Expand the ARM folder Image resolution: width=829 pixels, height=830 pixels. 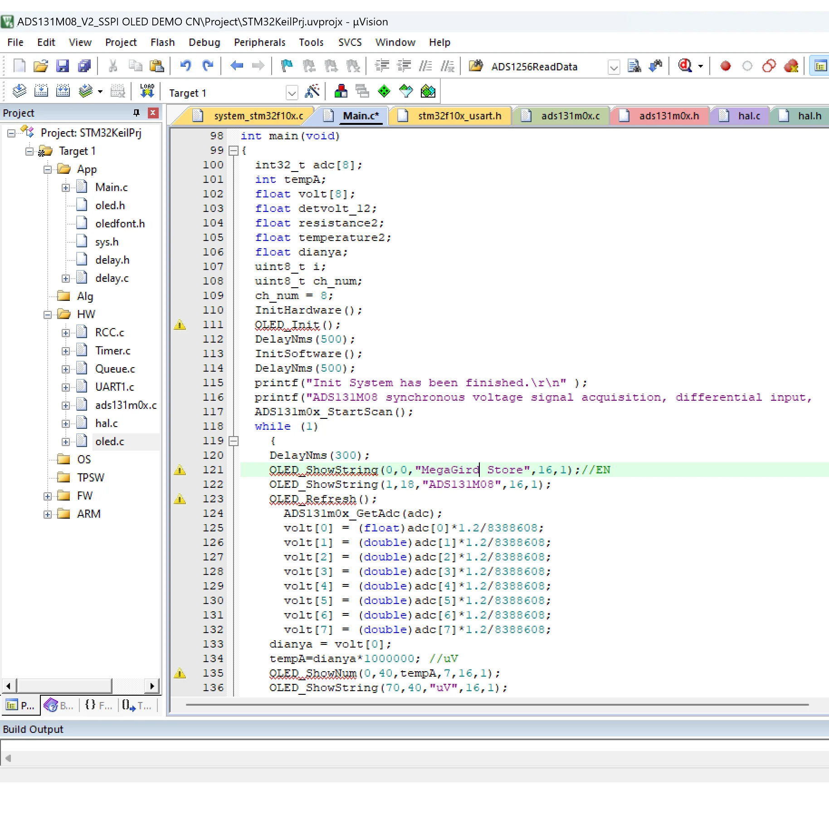pyautogui.click(x=48, y=514)
